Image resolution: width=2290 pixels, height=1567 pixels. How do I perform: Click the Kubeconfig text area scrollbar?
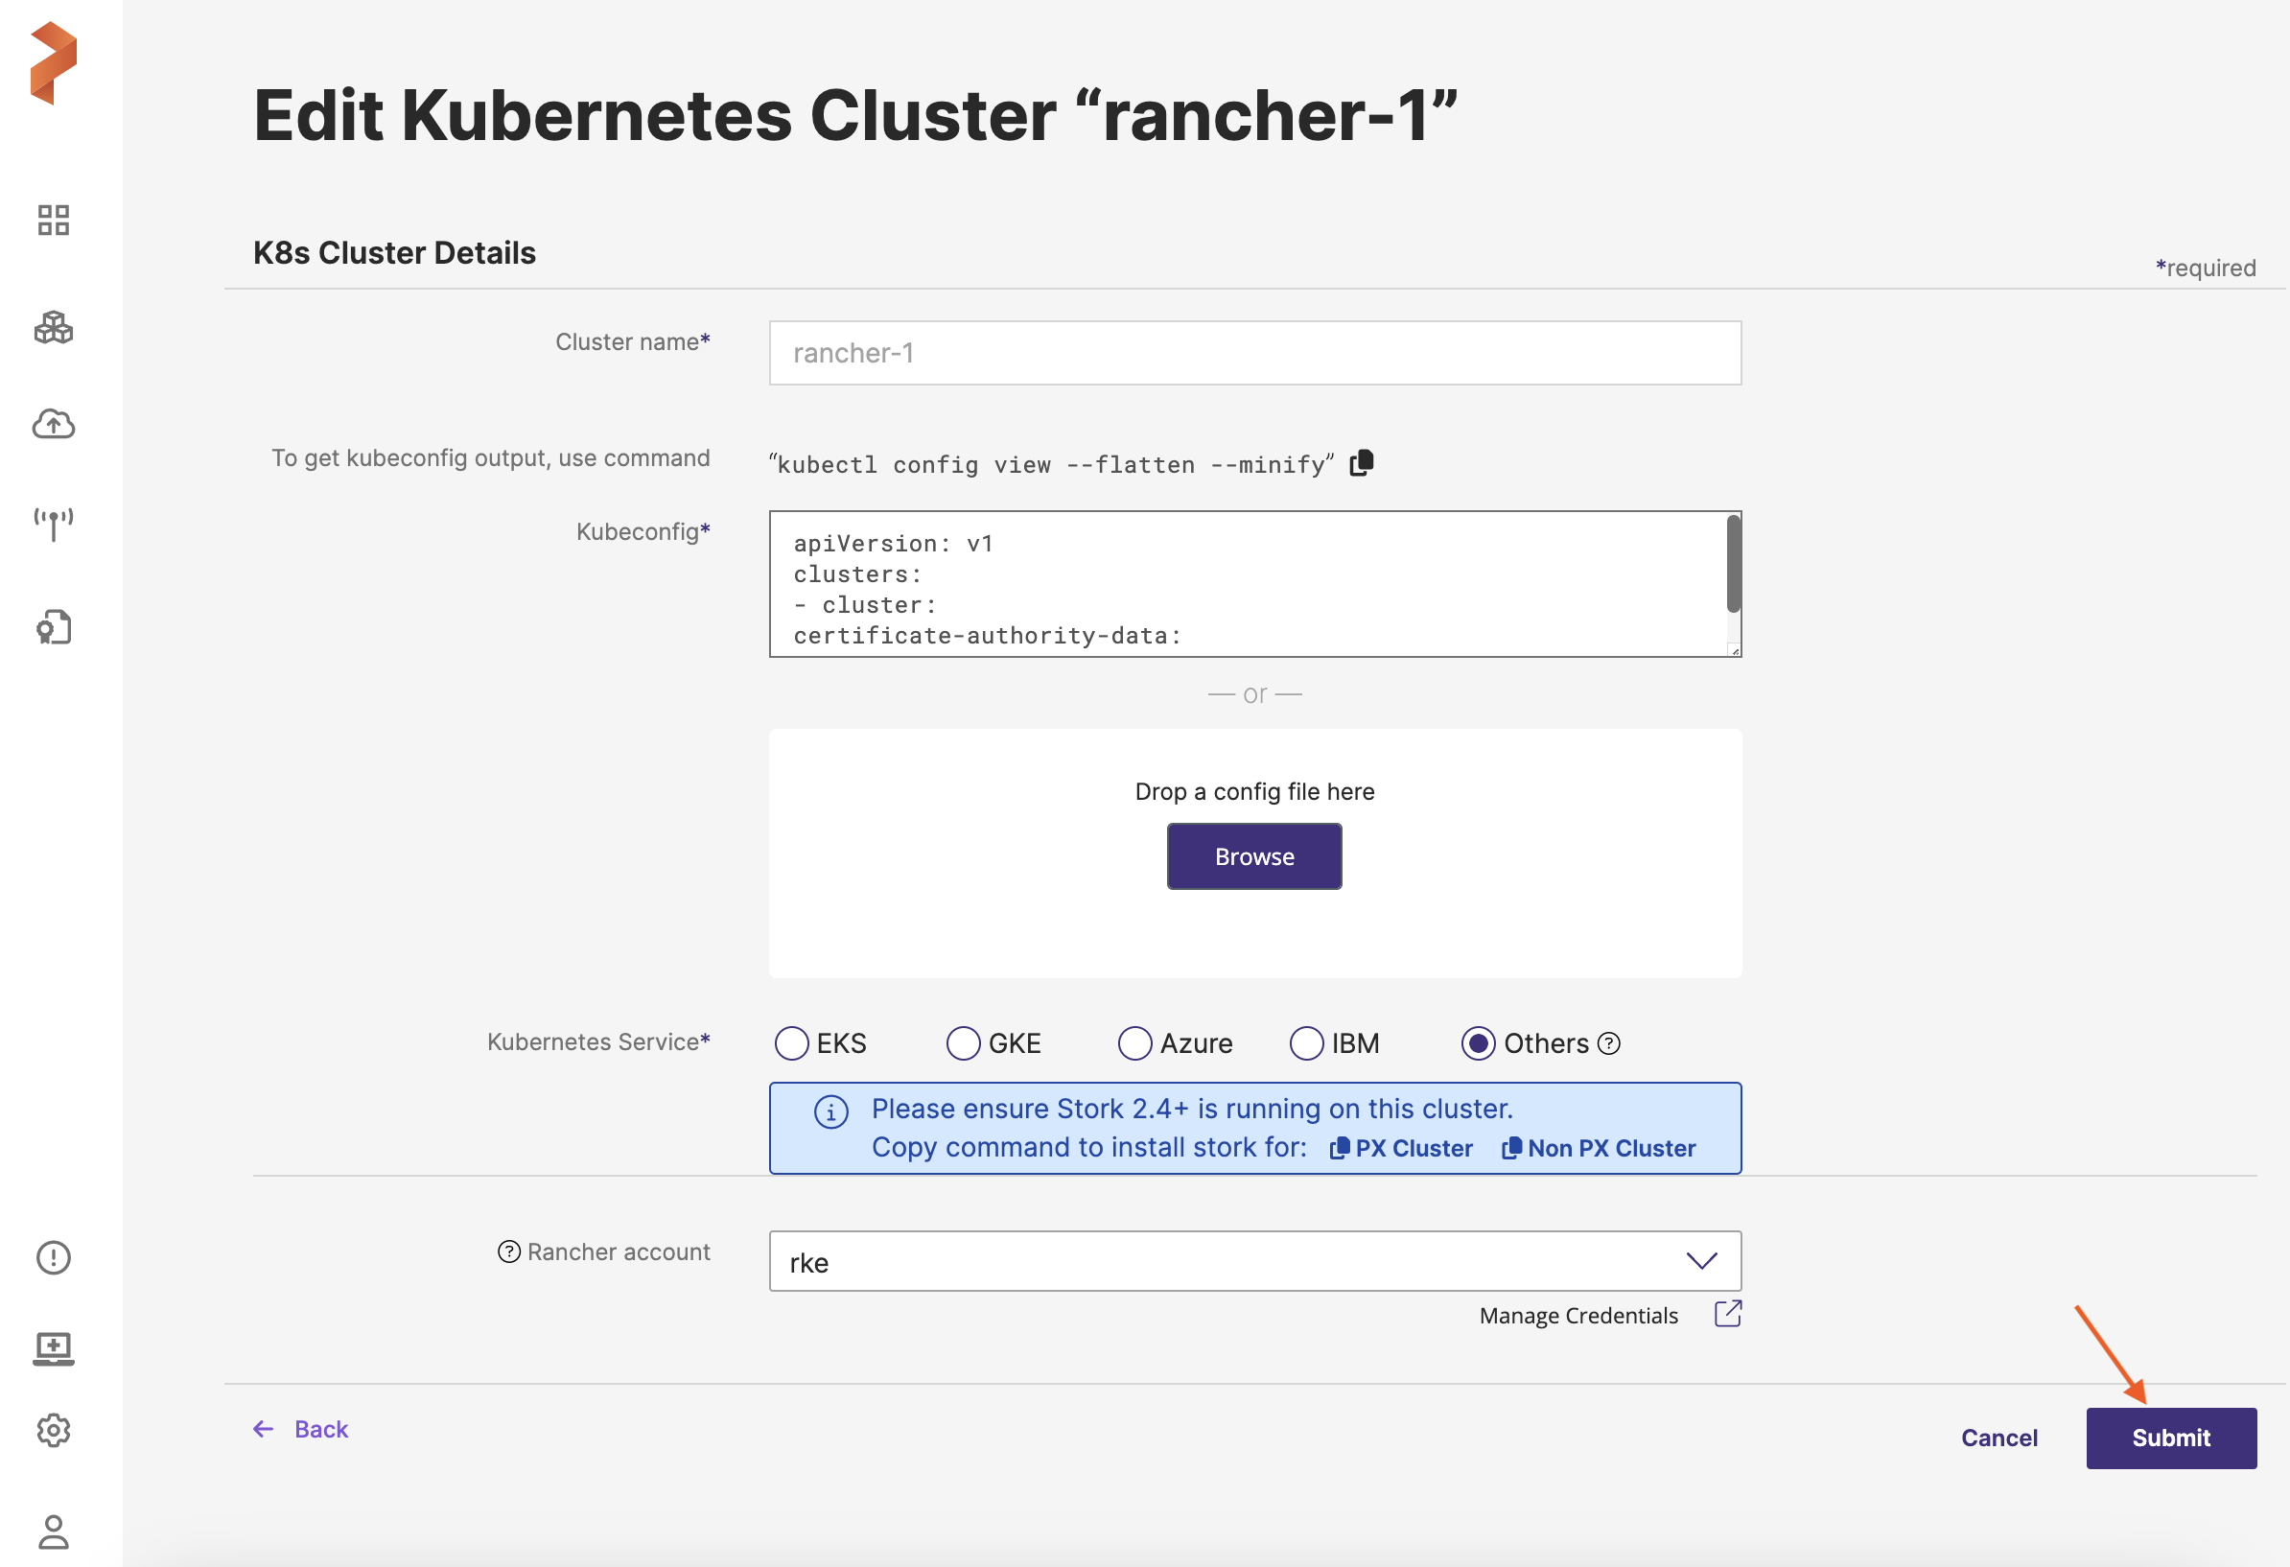[x=1732, y=565]
